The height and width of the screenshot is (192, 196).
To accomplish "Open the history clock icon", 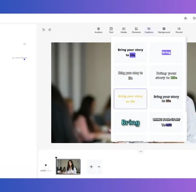I will pyautogui.click(x=194, y=18).
